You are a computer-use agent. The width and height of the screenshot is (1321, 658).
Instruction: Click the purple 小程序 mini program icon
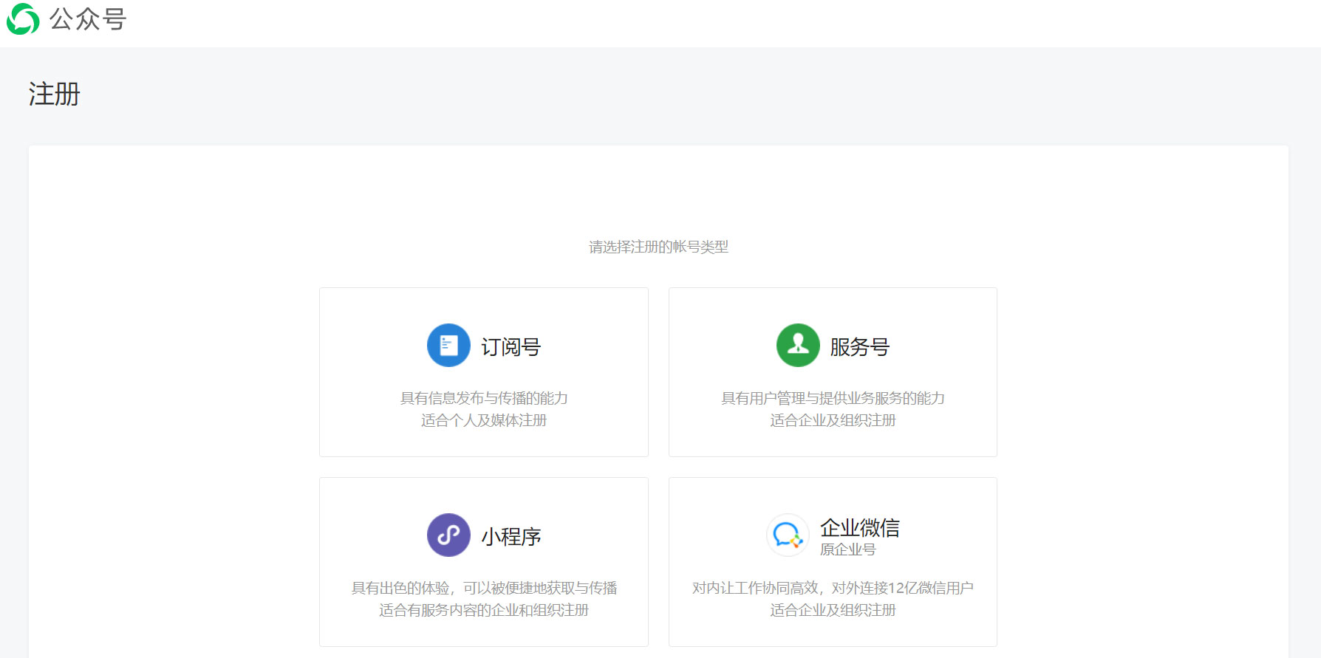pyautogui.click(x=448, y=535)
